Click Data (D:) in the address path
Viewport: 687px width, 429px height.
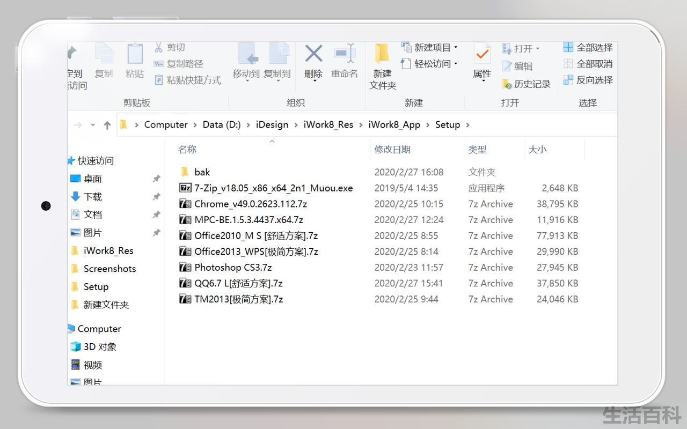pos(222,124)
